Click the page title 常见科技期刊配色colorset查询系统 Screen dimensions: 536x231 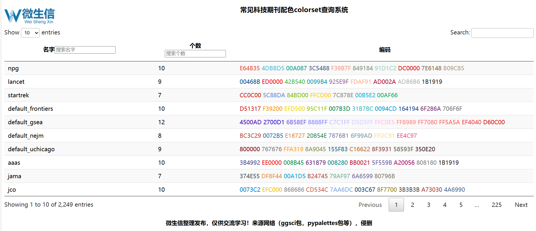tap(294, 10)
